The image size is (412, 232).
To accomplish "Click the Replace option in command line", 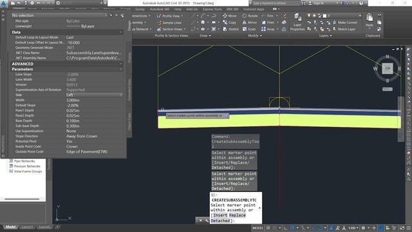I will coord(238,215).
